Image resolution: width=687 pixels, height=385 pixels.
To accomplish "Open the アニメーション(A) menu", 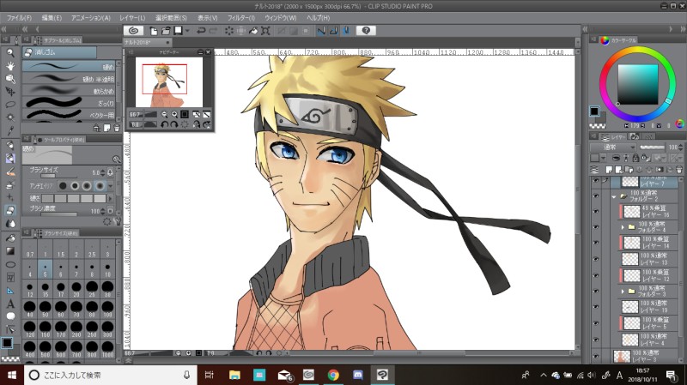I will click(91, 18).
